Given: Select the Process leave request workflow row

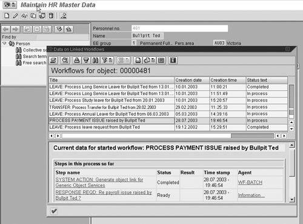Looking at the screenshot, I should click(168, 127).
